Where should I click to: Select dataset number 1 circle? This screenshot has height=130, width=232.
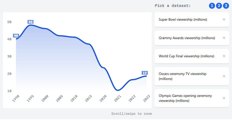212,5
